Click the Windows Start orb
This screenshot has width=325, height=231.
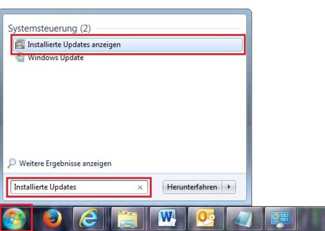(x=14, y=218)
